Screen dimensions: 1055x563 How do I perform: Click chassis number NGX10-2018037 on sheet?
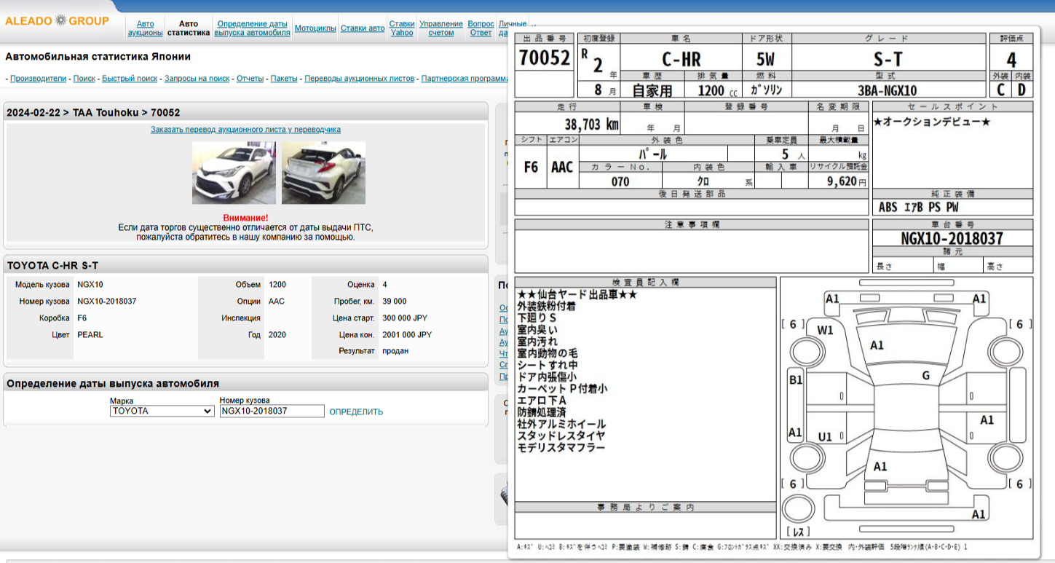pos(952,238)
